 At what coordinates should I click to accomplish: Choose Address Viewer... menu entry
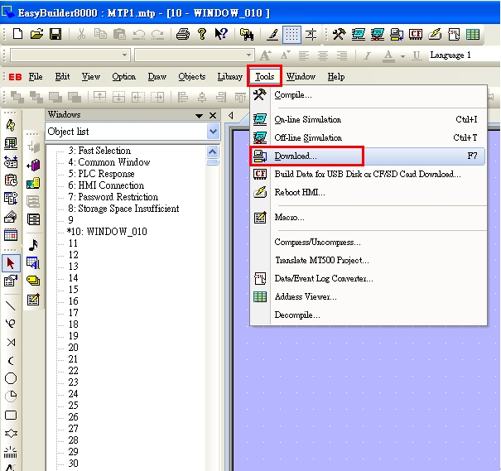pos(369,297)
